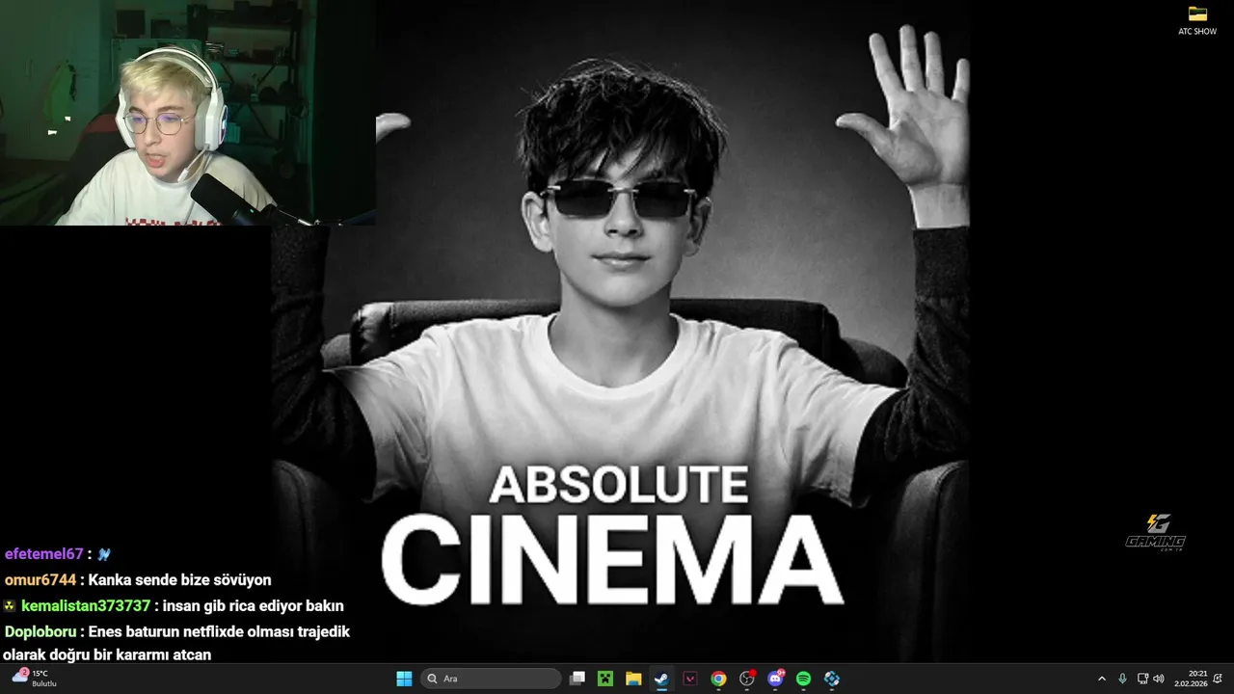Click username kemalistan373737 in chat
Image resolution: width=1234 pixels, height=694 pixels.
point(86,606)
